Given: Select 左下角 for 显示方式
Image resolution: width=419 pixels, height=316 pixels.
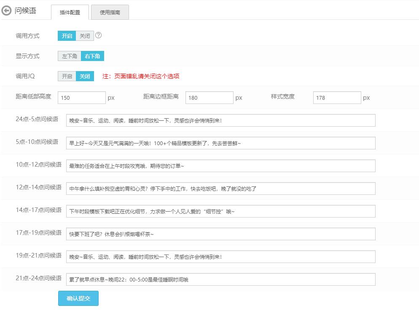Looking at the screenshot, I should pyautogui.click(x=70, y=56).
